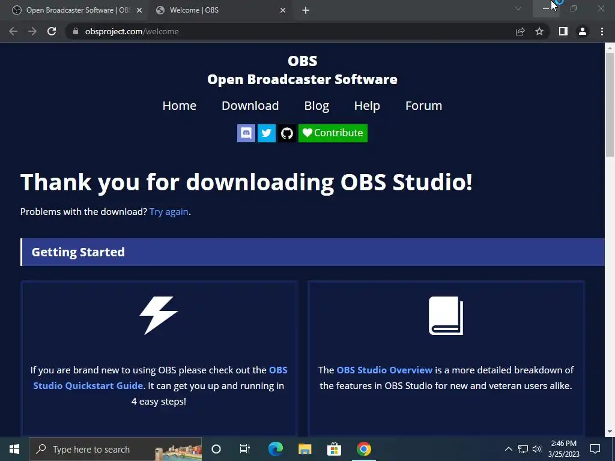615x461 pixels.
Task: Click the page vertical scrollbar thumb
Action: (x=610, y=104)
